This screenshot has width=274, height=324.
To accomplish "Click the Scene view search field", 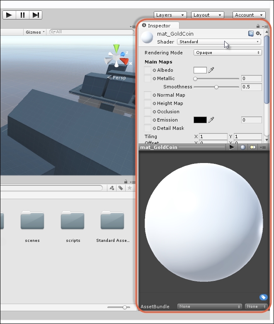I will (92, 32).
